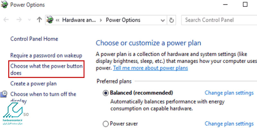
Task: Click the hardwarecenter.ir logo
Action: point(13,114)
